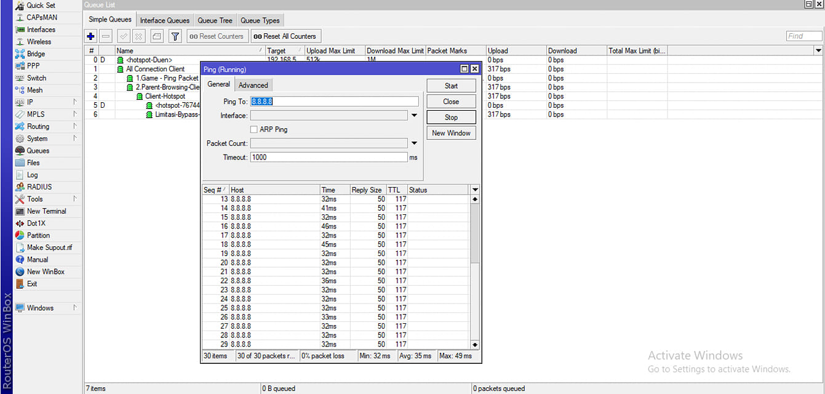This screenshot has height=394, width=825.
Task: Open New Terminal
Action: (x=46, y=211)
